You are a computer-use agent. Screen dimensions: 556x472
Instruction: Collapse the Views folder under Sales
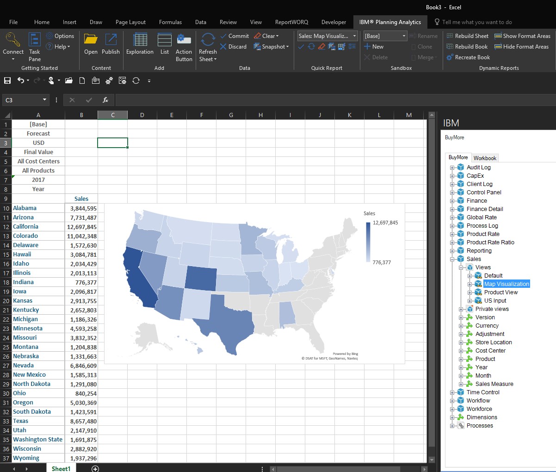click(x=461, y=267)
